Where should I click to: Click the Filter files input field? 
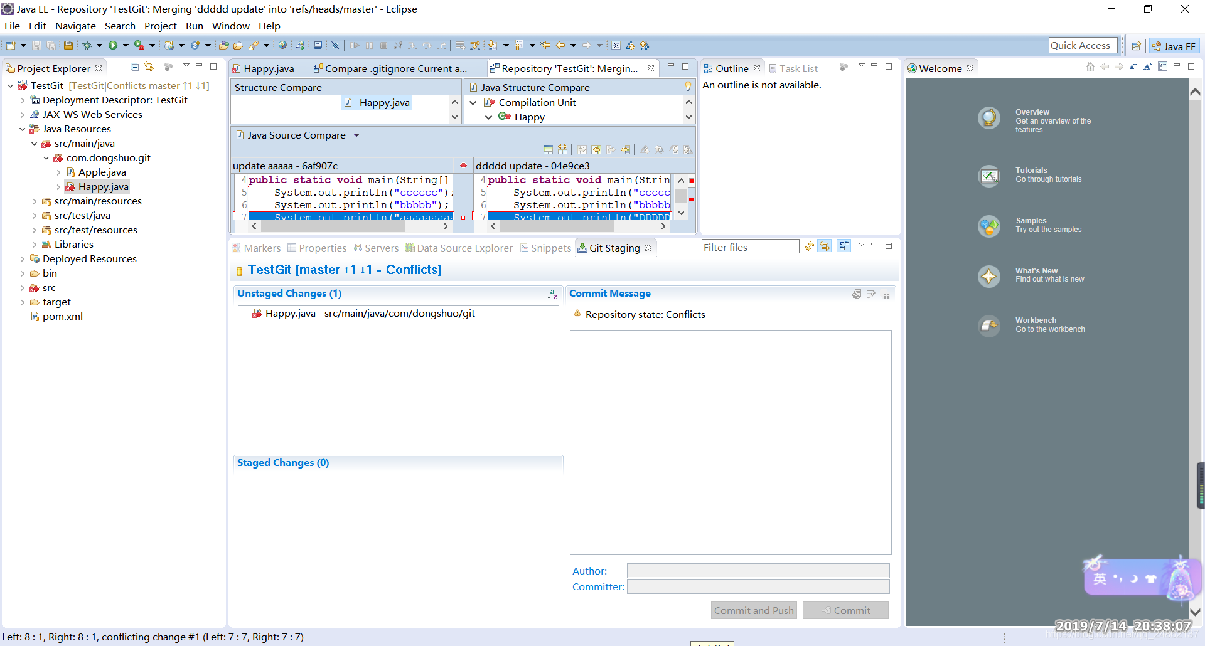tap(750, 247)
